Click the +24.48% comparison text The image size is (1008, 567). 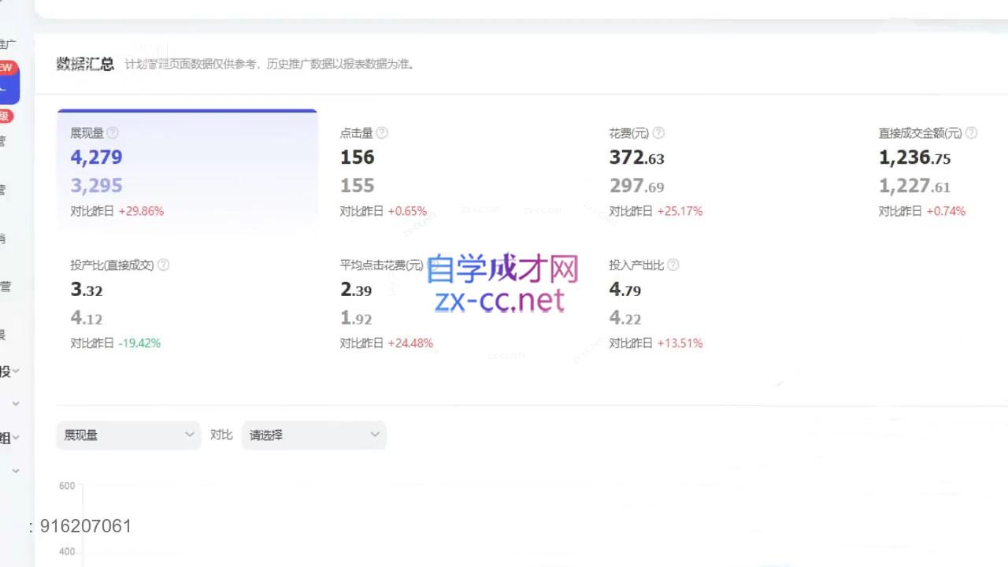[410, 343]
